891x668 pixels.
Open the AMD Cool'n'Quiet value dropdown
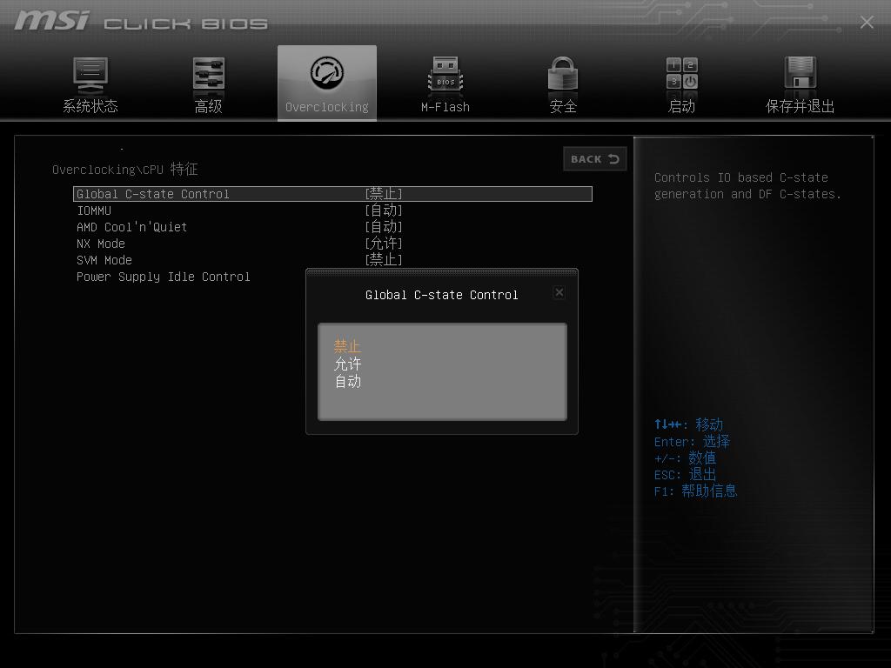[384, 227]
